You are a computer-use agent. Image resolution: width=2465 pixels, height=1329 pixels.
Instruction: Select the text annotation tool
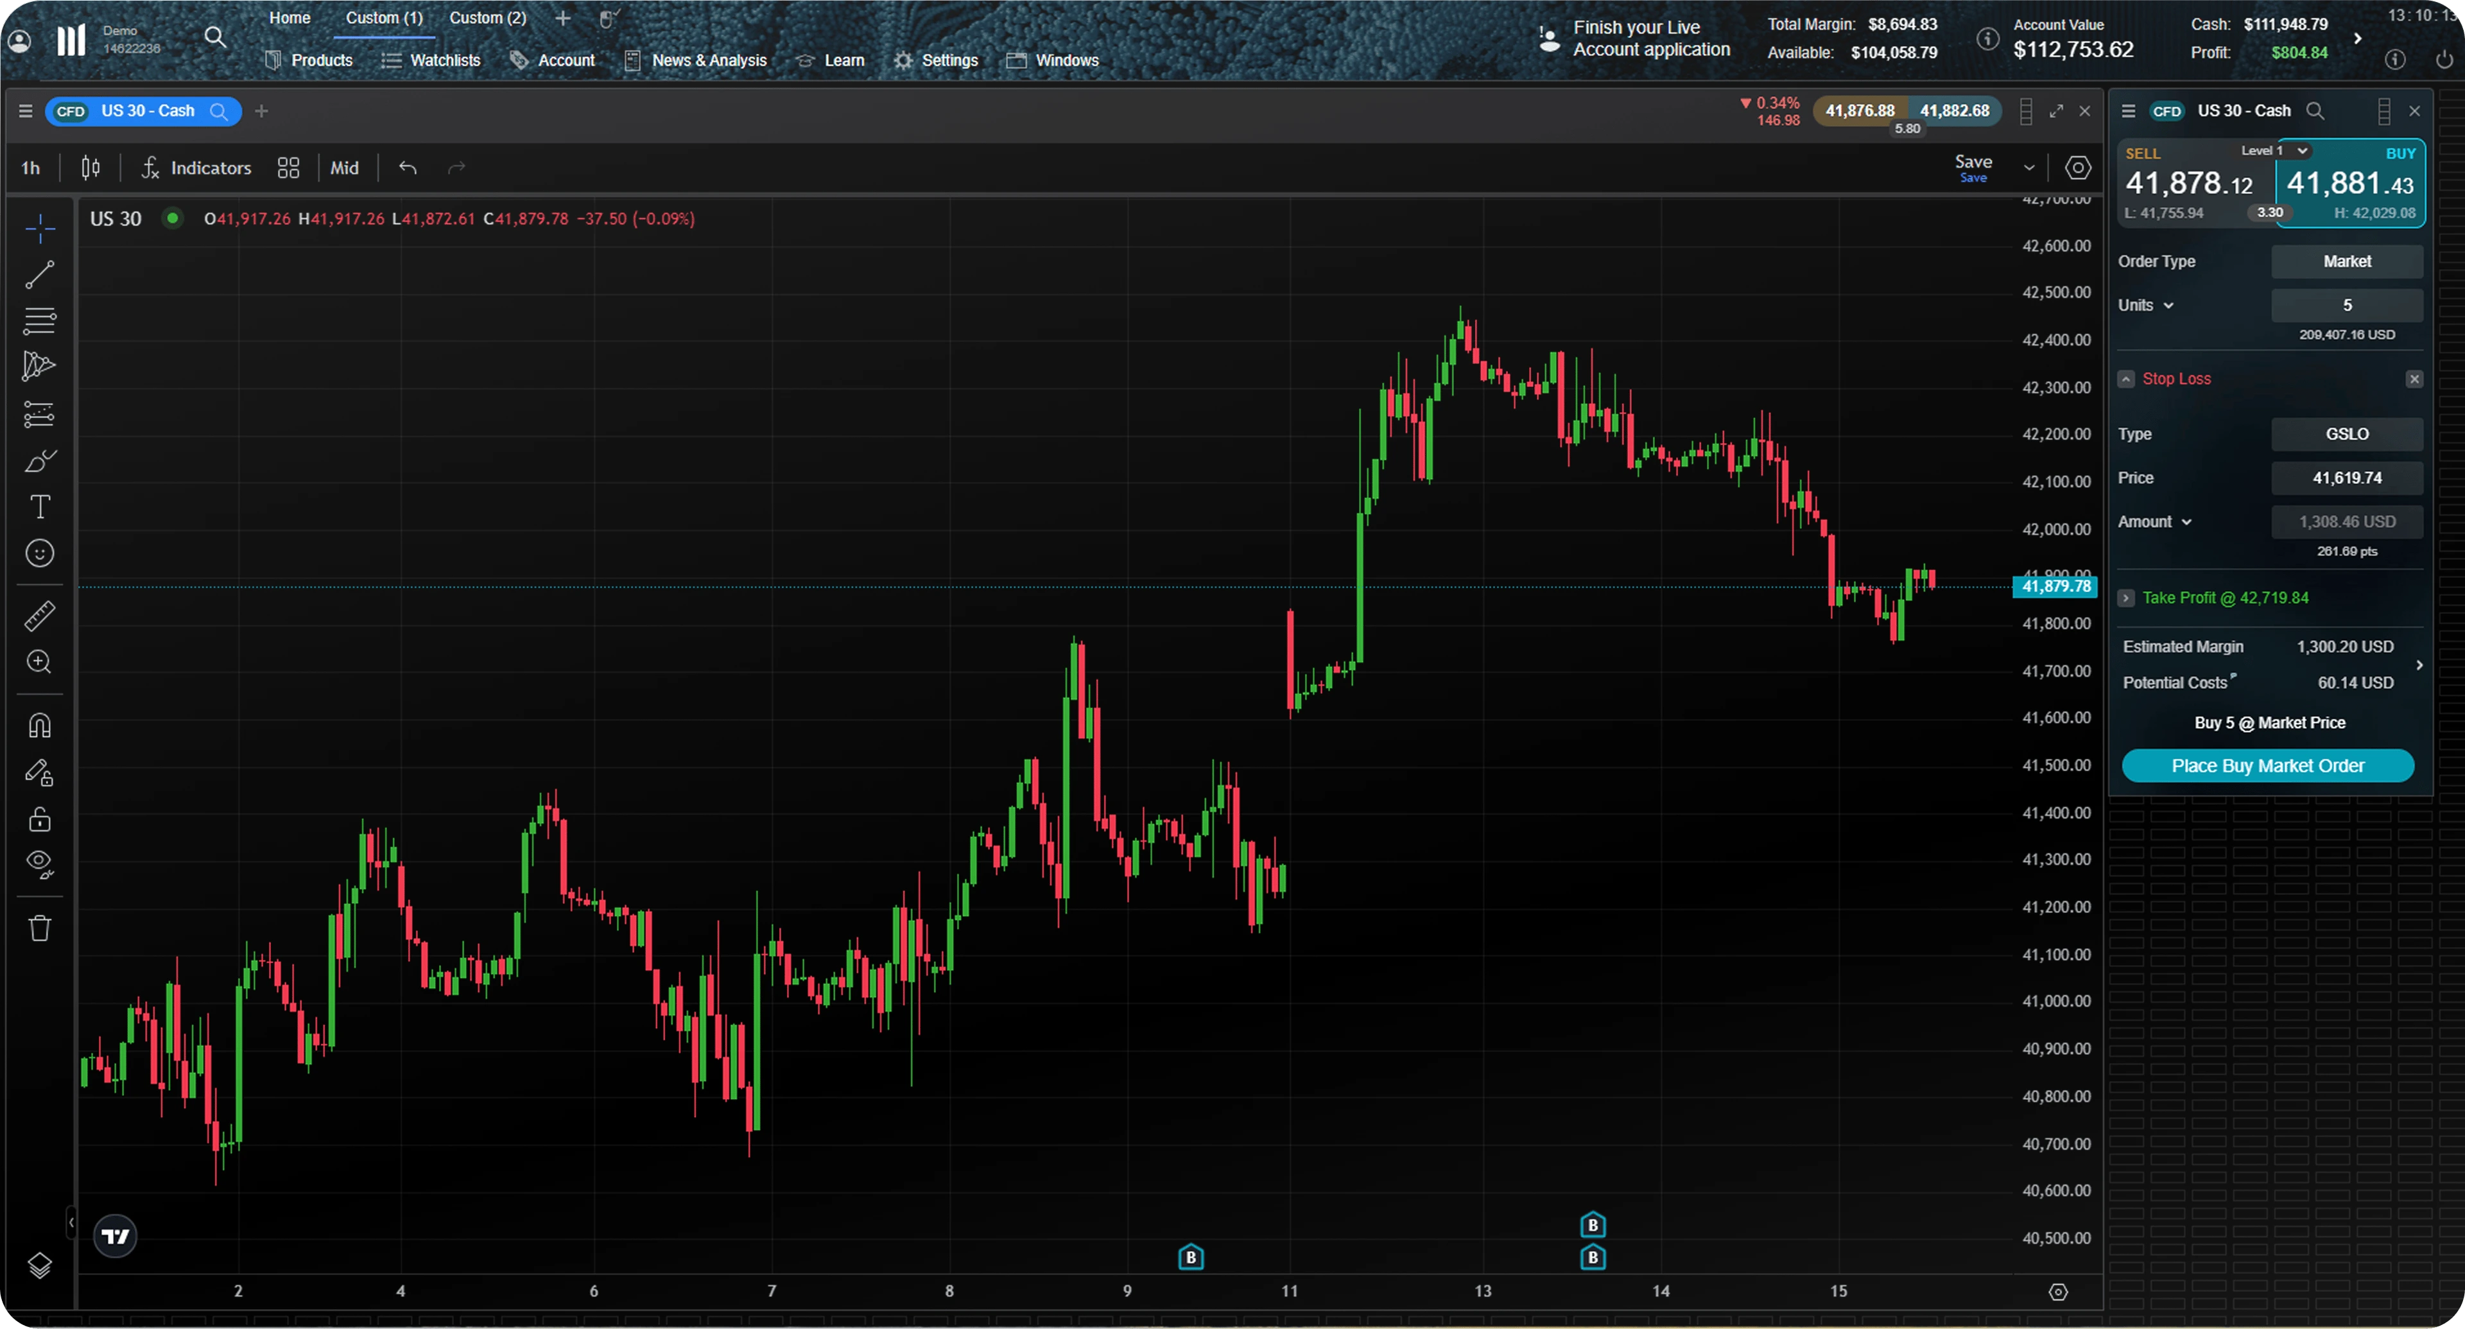coord(39,506)
